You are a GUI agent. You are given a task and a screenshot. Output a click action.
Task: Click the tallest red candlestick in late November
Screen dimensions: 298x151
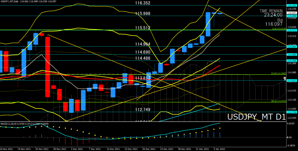[x=47, y=67]
